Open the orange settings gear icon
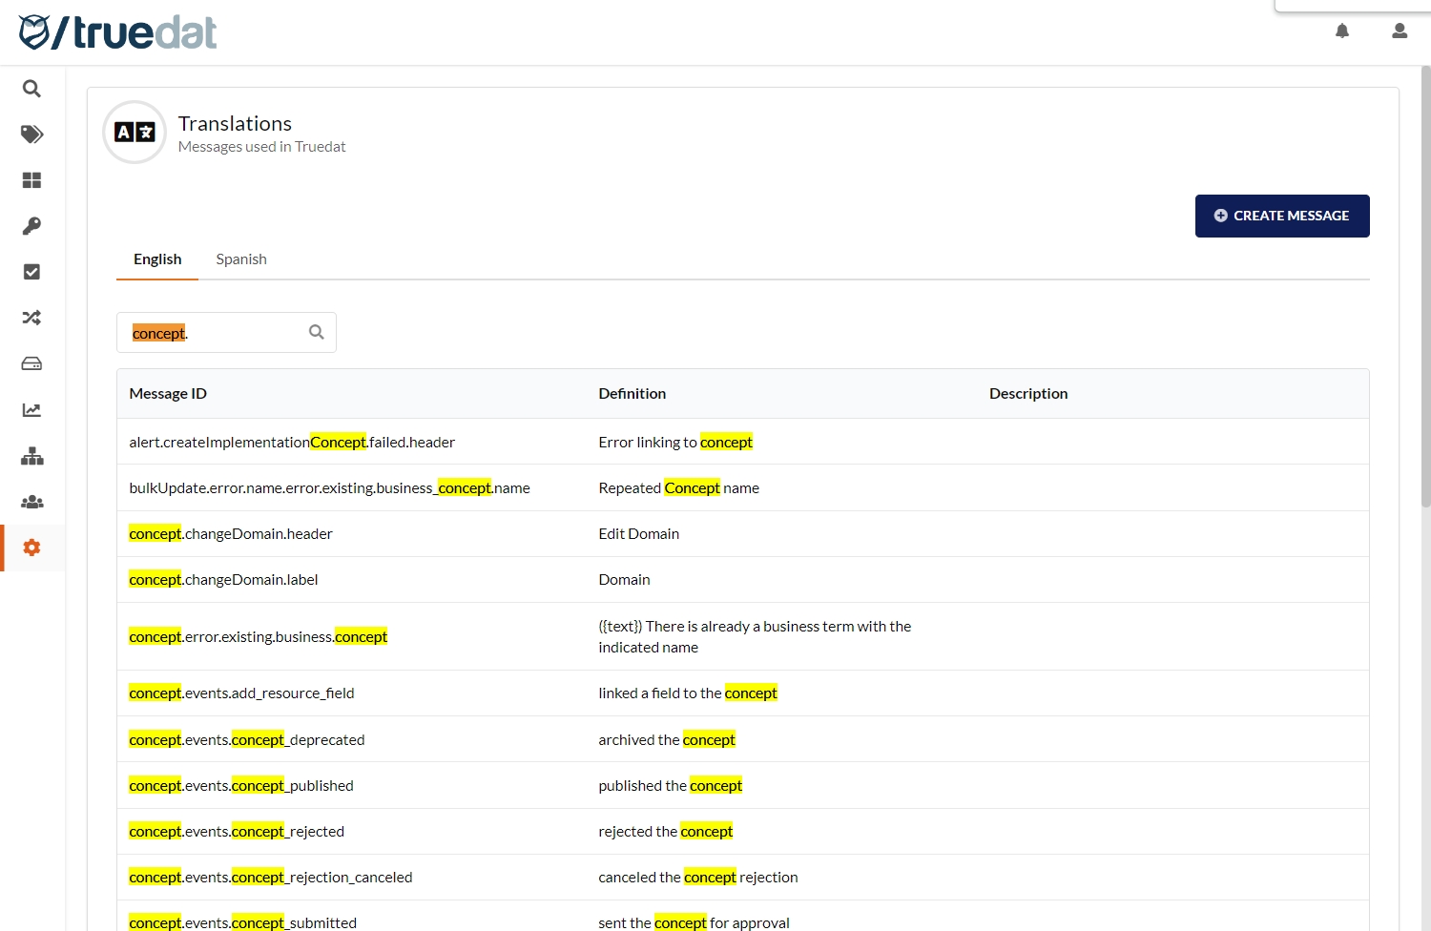The height and width of the screenshot is (931, 1431). (31, 548)
